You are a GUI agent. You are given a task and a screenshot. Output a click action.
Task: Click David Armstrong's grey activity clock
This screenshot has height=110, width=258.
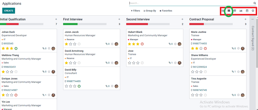tap(79, 63)
